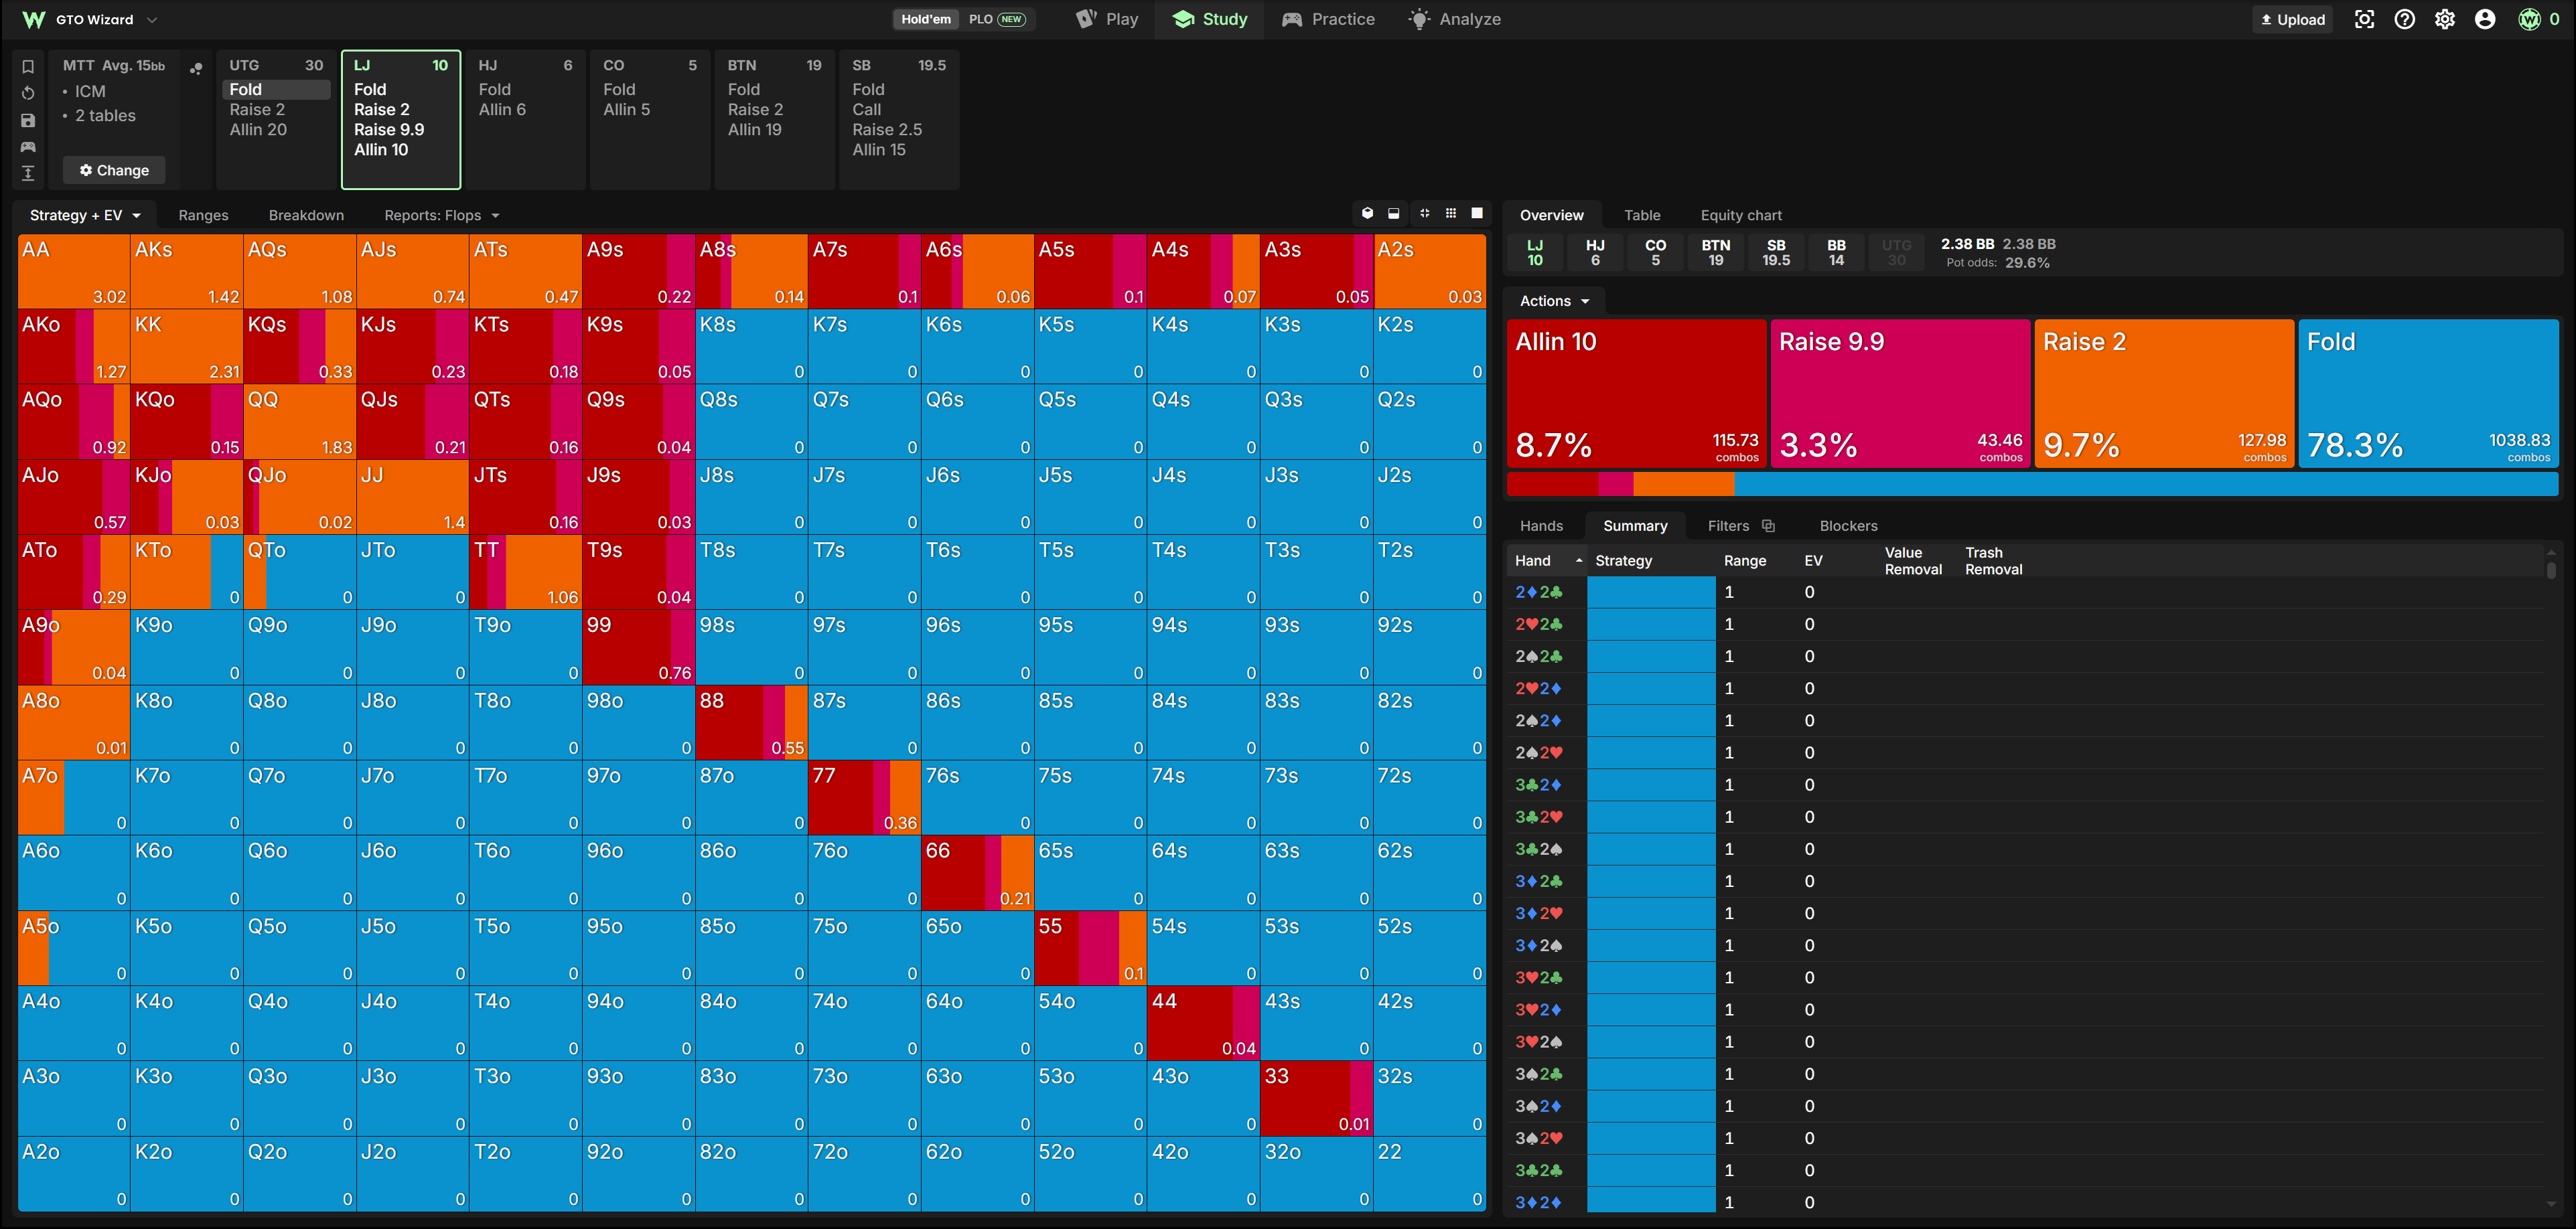Click the bubbles icon next to MTT Avg. 15bb
The image size is (2576, 1229).
pyautogui.click(x=196, y=68)
